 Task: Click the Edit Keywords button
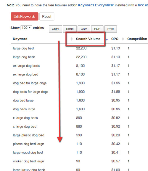pos(25,16)
